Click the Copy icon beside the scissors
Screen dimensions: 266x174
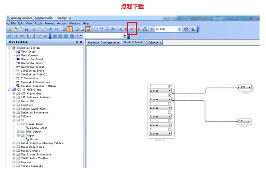(40, 29)
